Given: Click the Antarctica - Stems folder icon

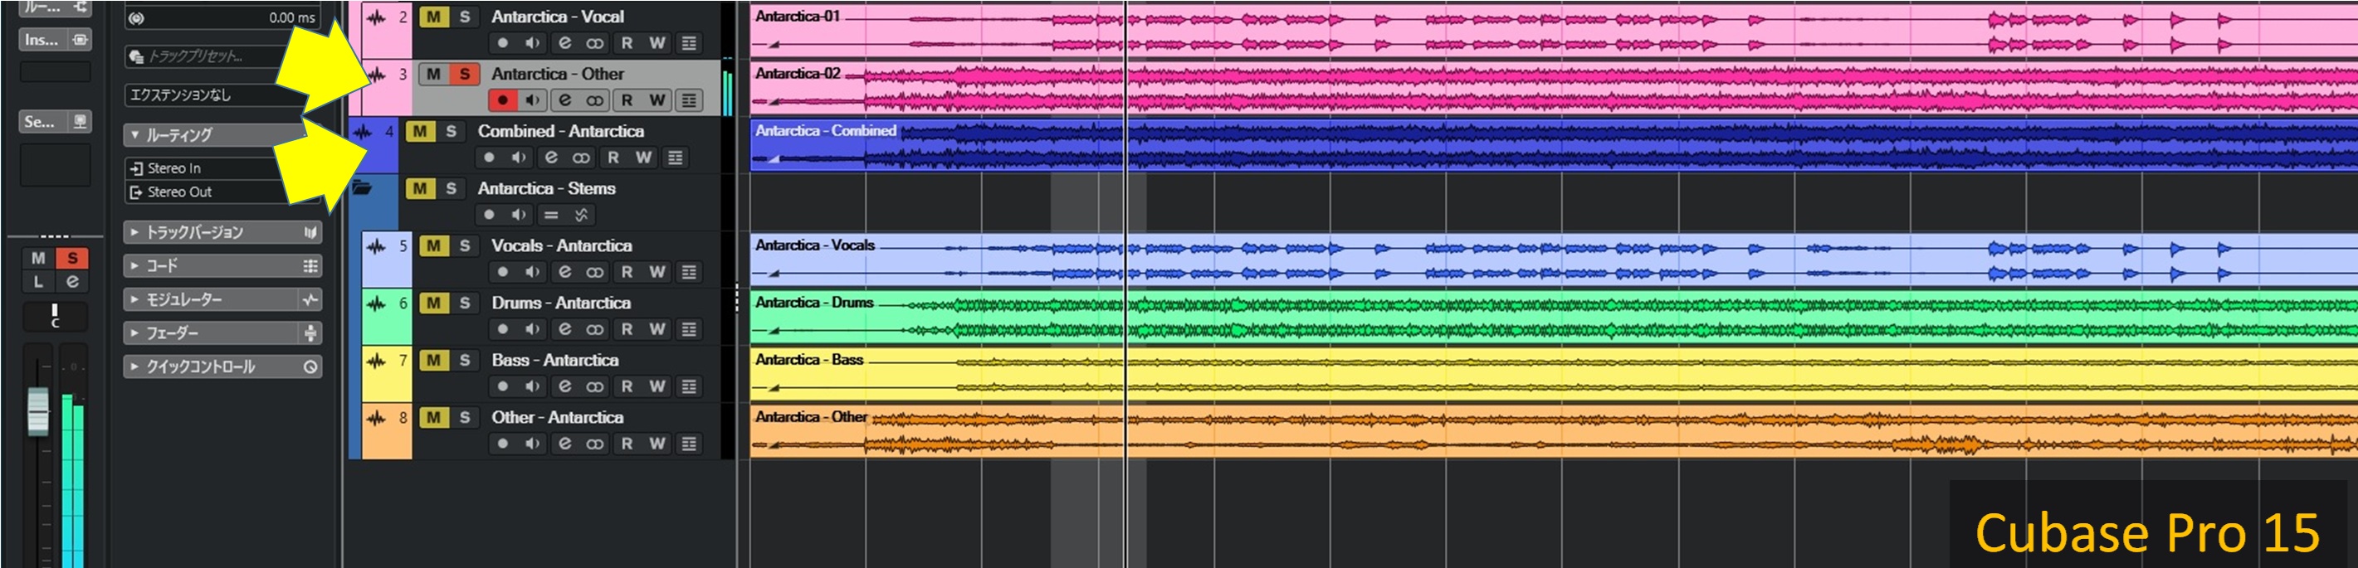Looking at the screenshot, I should click(363, 187).
